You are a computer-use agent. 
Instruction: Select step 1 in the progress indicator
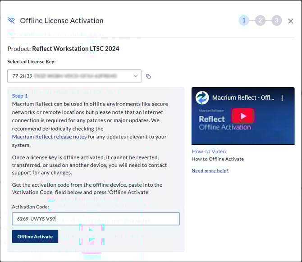(x=244, y=20)
